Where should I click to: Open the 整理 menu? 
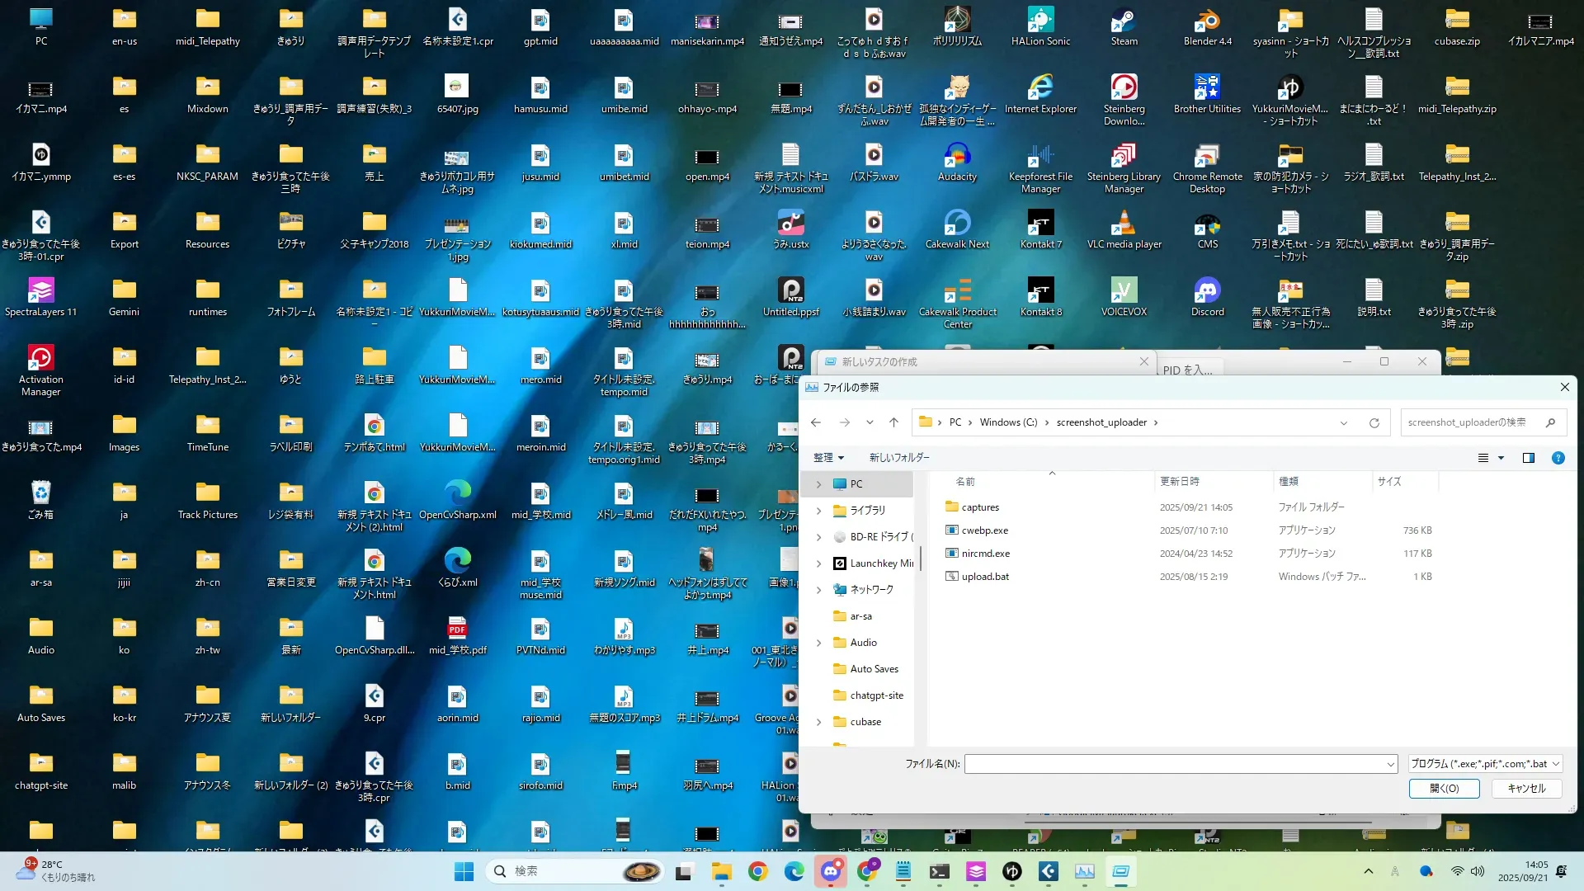click(x=828, y=458)
